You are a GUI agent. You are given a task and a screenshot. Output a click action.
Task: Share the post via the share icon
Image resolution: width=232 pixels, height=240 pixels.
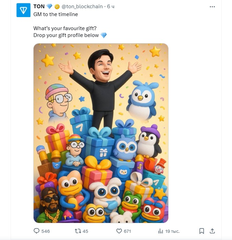pos(212,231)
